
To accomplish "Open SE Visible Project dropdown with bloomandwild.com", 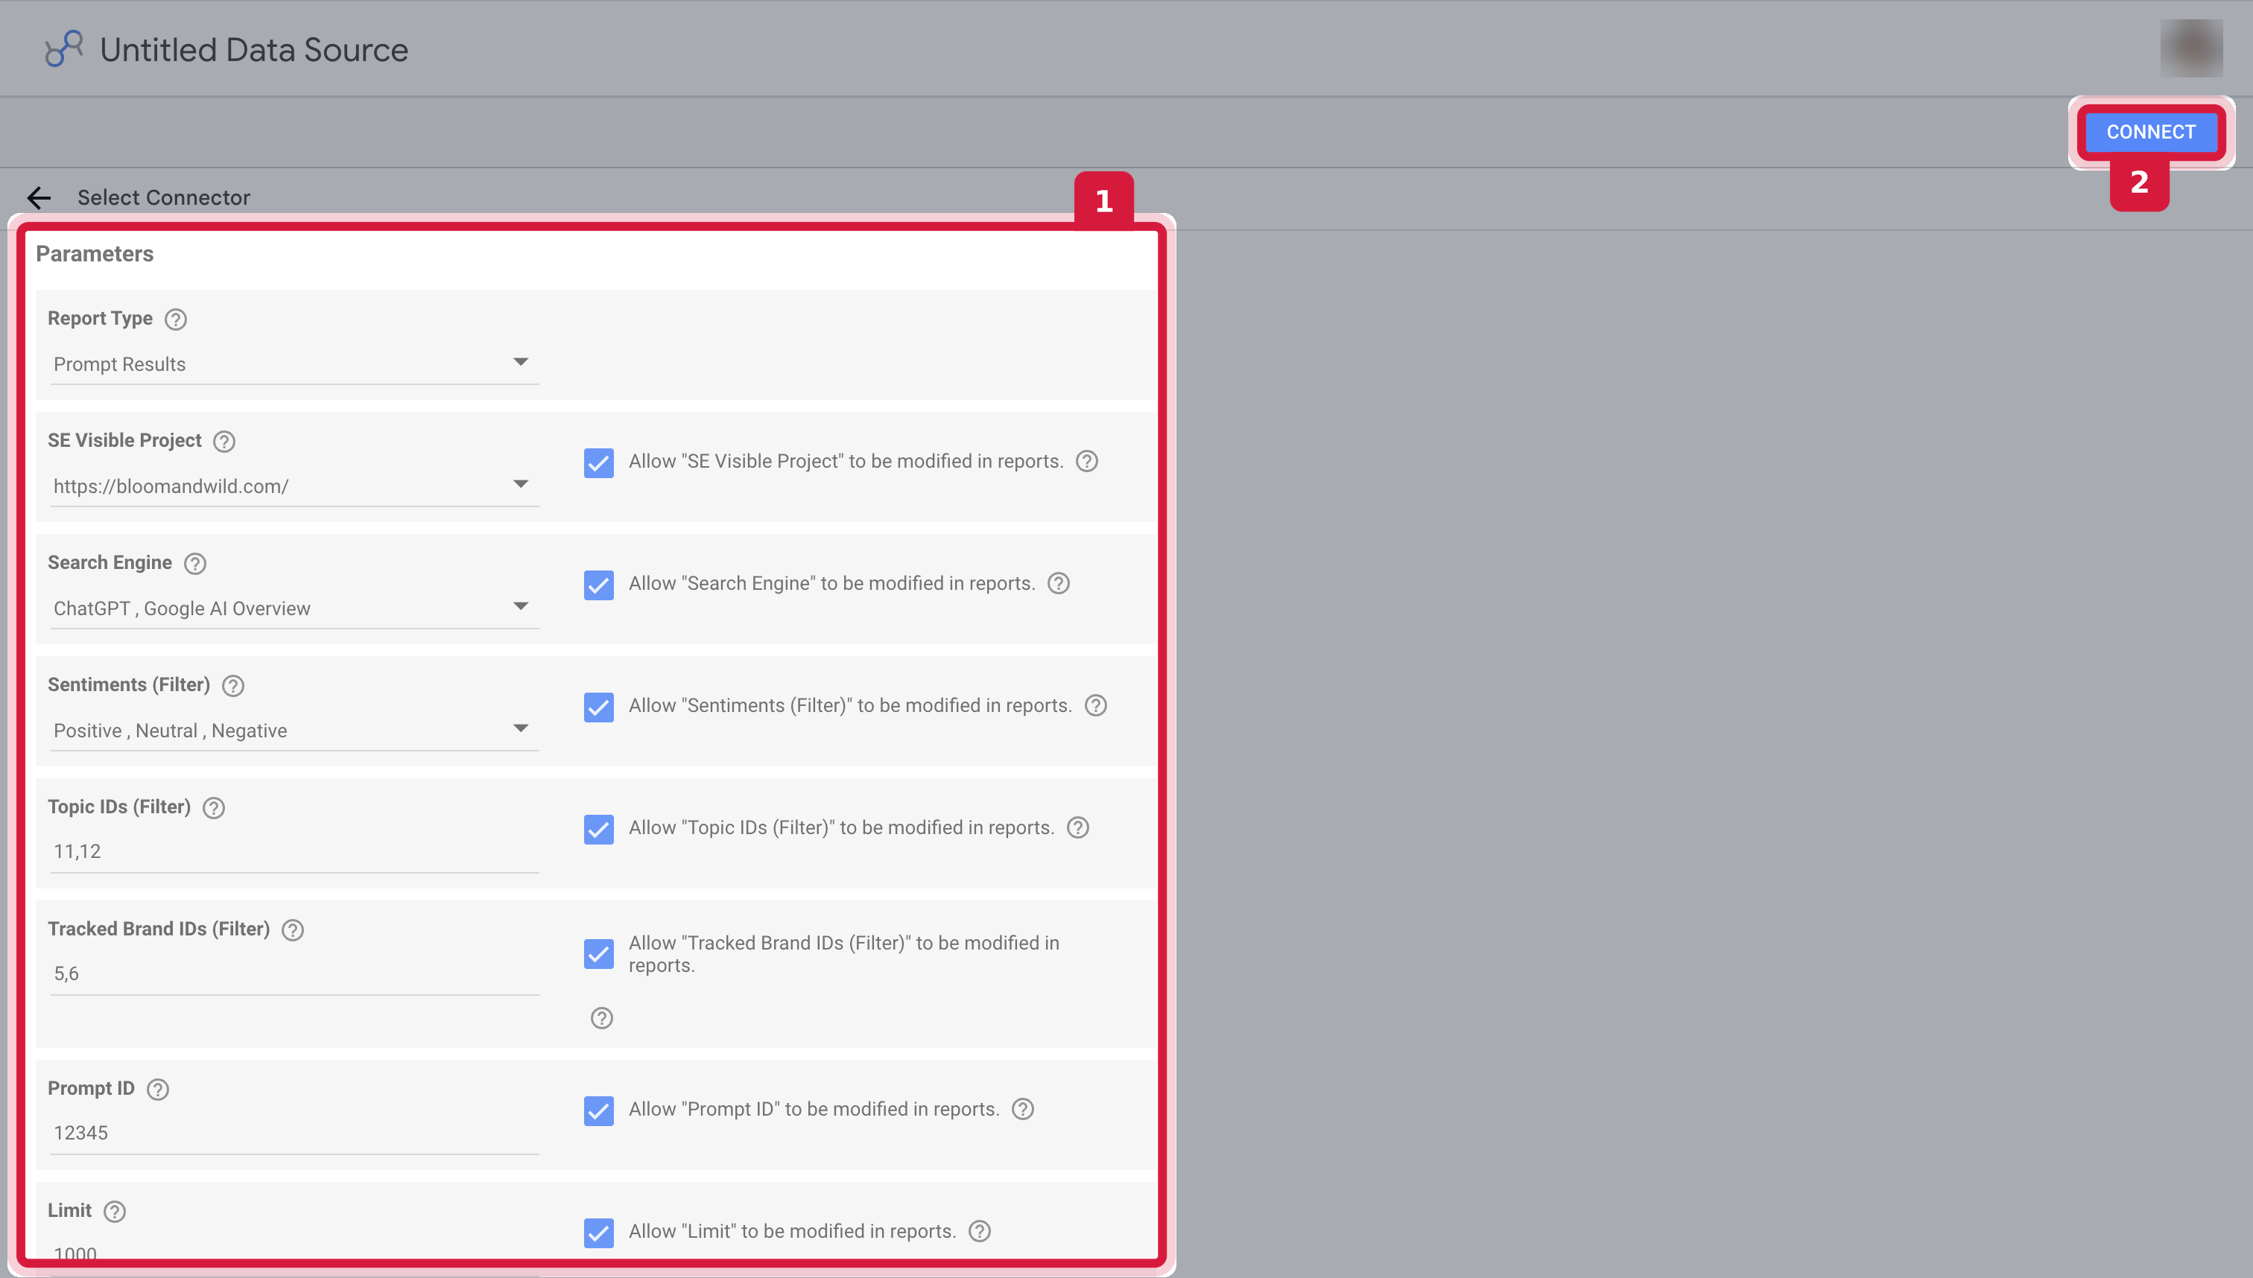I will [294, 486].
